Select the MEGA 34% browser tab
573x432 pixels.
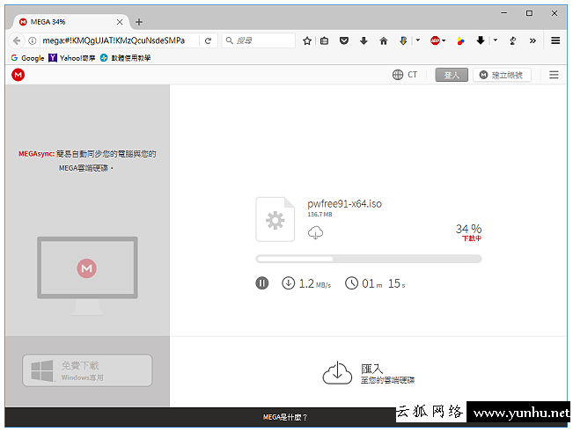(x=70, y=22)
